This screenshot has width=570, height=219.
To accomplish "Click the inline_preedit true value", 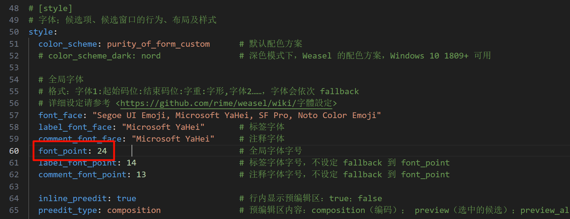I will point(126,198).
